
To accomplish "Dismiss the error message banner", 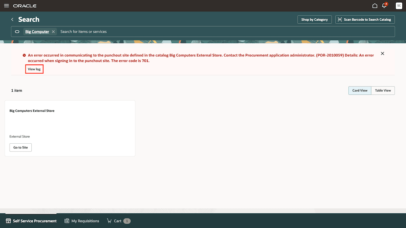I will tap(382, 53).
